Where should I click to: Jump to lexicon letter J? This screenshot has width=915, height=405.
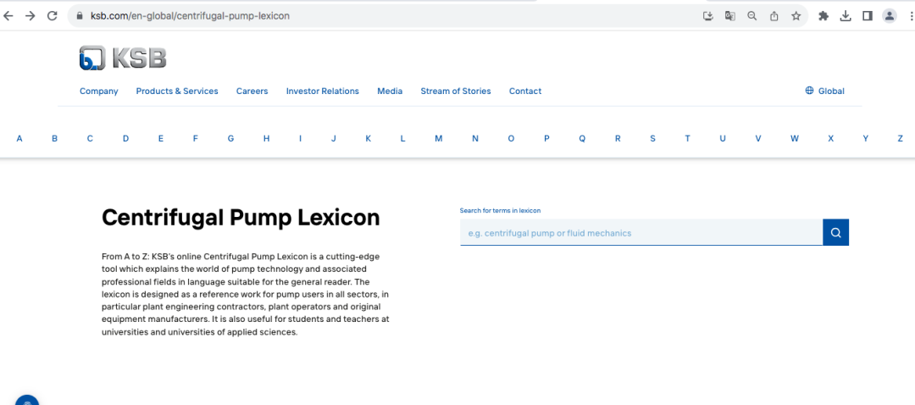coord(334,138)
